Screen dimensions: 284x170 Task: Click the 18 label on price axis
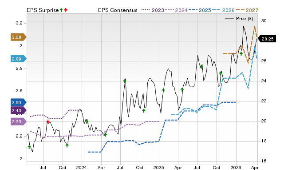pos(264,141)
